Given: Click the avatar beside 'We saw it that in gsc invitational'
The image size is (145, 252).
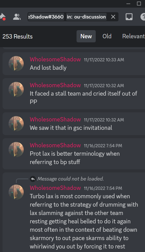Looking at the screenshot, I should pyautogui.click(x=16, y=124).
